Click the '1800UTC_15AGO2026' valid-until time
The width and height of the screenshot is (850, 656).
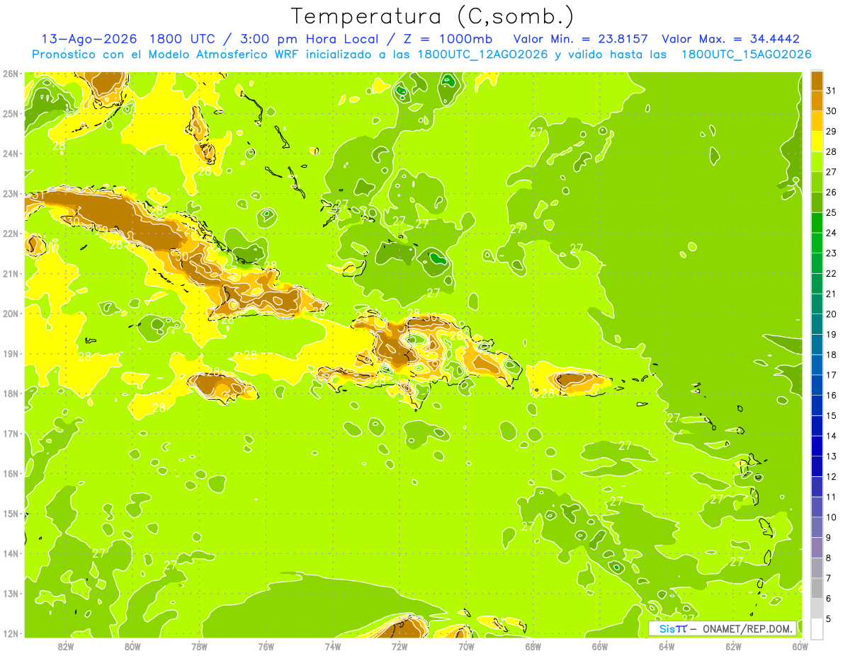(746, 54)
